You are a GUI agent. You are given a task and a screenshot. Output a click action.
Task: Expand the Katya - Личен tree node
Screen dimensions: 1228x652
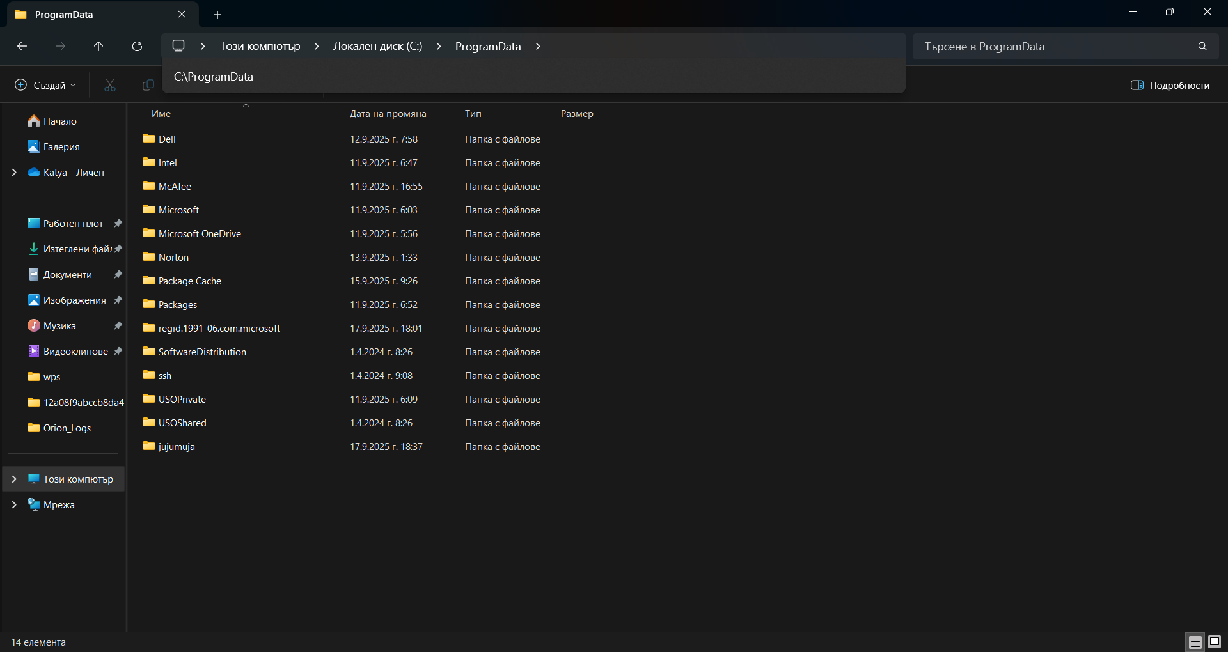click(14, 172)
